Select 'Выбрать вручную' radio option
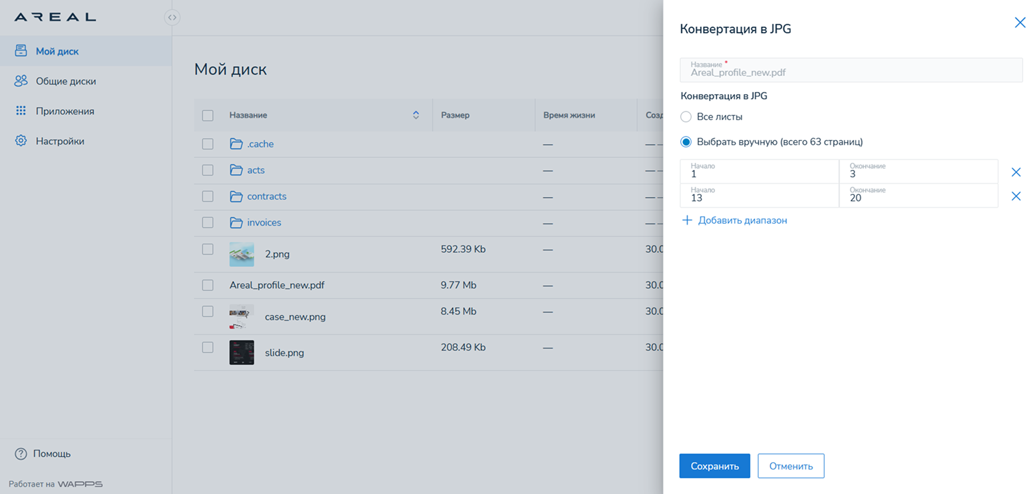The width and height of the screenshot is (1036, 494). [x=686, y=141]
